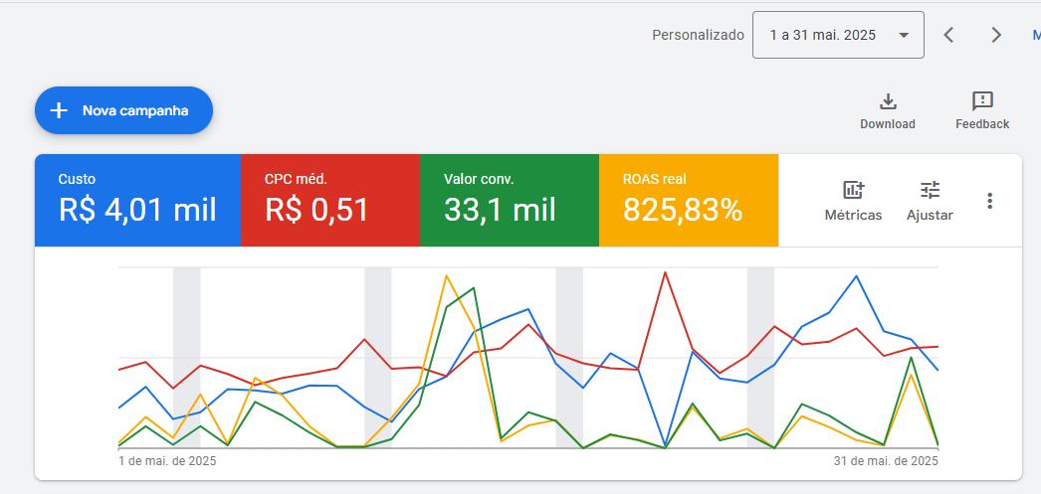
Task: Click the Download icon
Action: [x=888, y=101]
